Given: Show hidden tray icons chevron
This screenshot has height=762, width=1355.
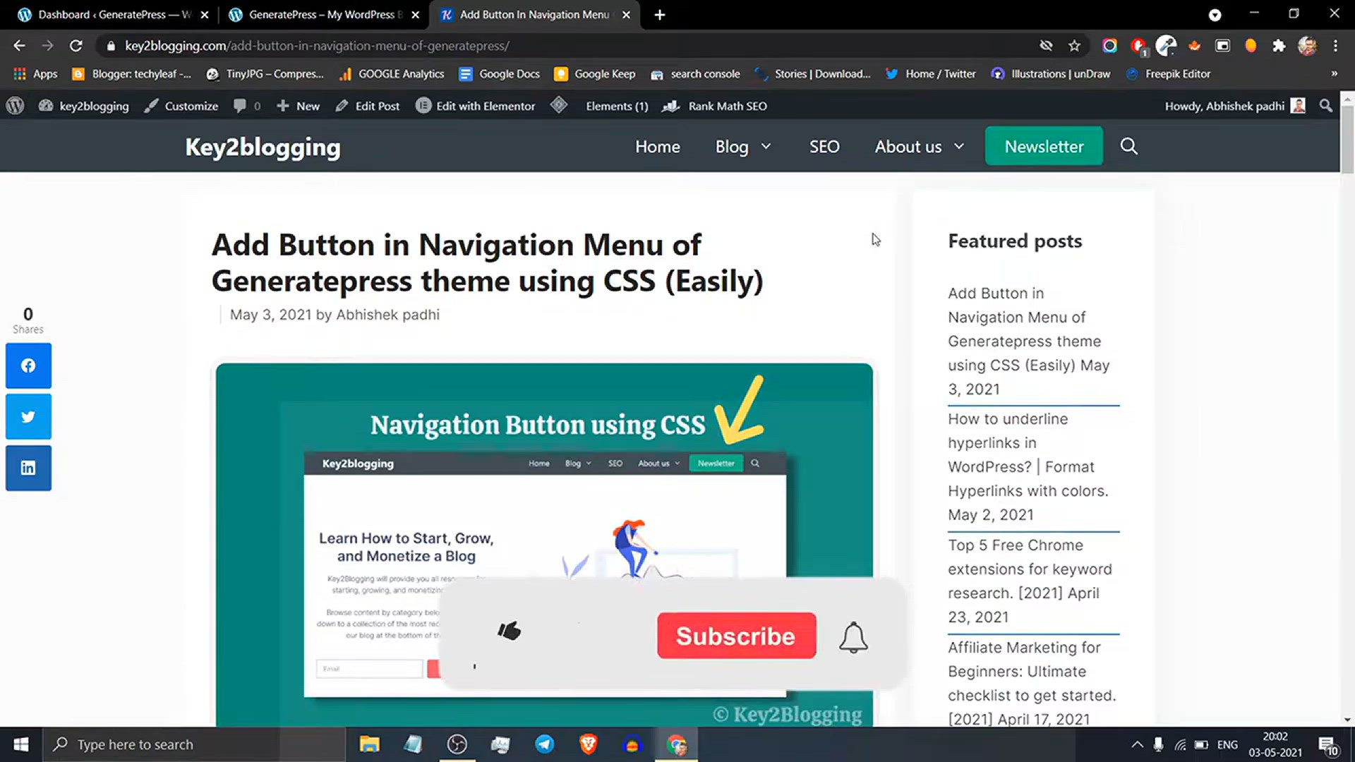Looking at the screenshot, I should pyautogui.click(x=1137, y=744).
